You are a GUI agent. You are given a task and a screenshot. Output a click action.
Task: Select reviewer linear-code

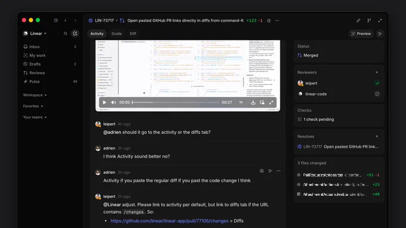pyautogui.click(x=312, y=94)
